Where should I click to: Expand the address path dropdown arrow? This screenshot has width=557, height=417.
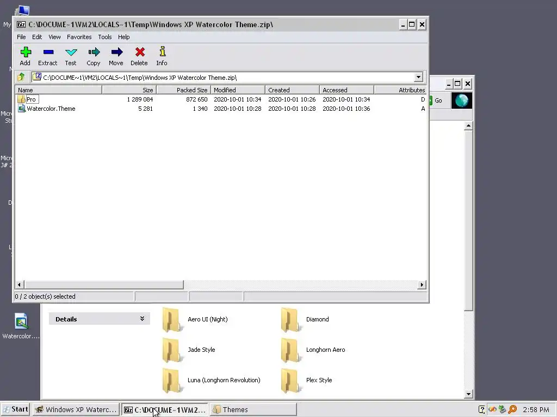418,77
